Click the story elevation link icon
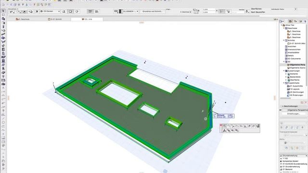Screen dimensions: 308x173 point(196,11)
